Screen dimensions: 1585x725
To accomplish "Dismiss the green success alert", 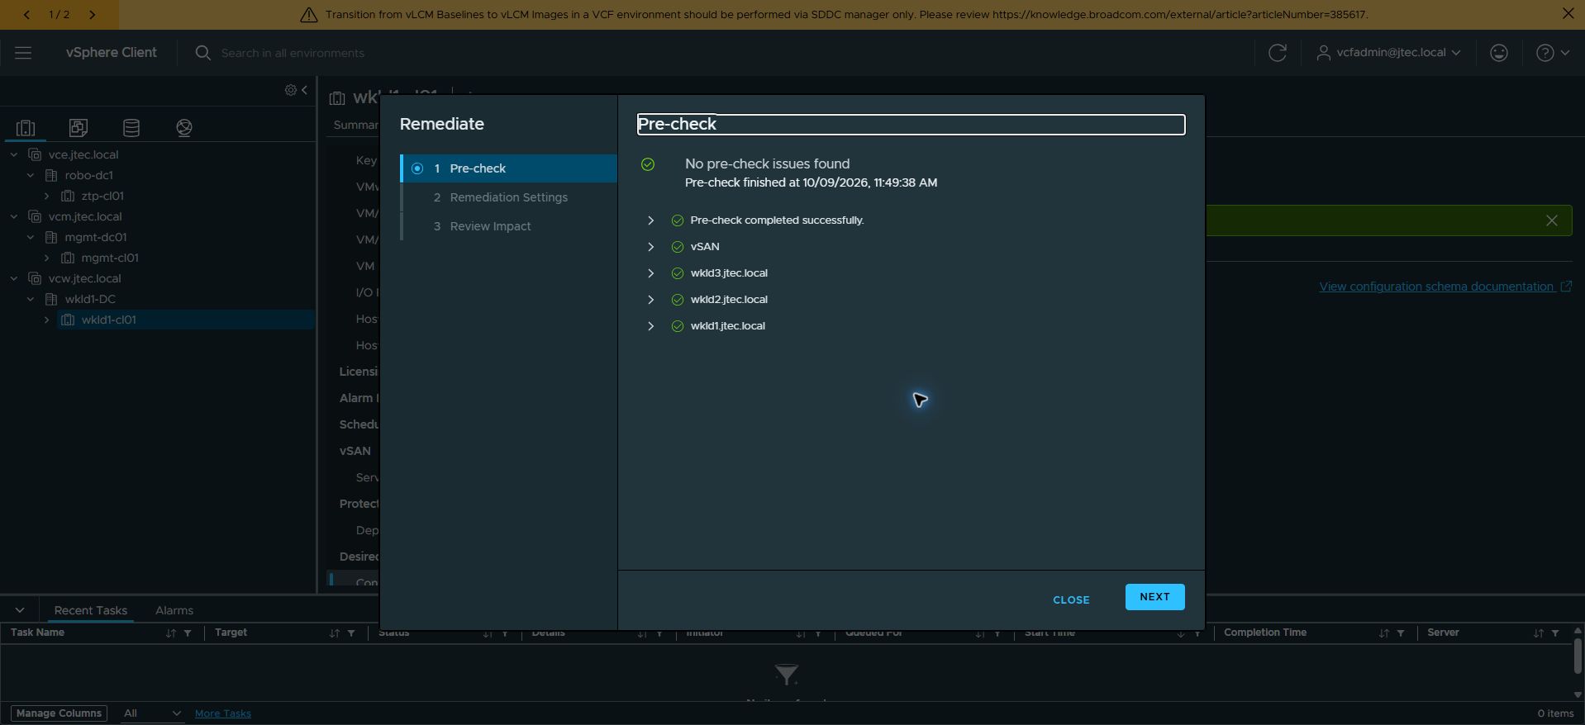I will (1552, 220).
